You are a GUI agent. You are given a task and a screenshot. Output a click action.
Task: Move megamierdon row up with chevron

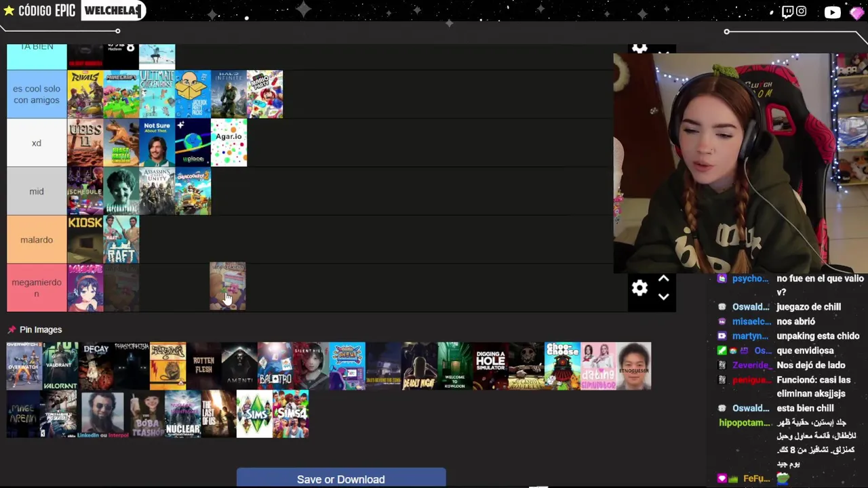coord(663,279)
